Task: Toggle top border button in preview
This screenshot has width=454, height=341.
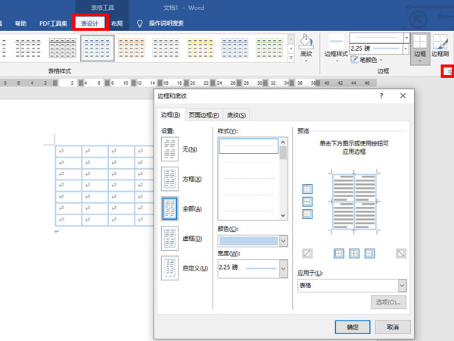Action: click(307, 189)
